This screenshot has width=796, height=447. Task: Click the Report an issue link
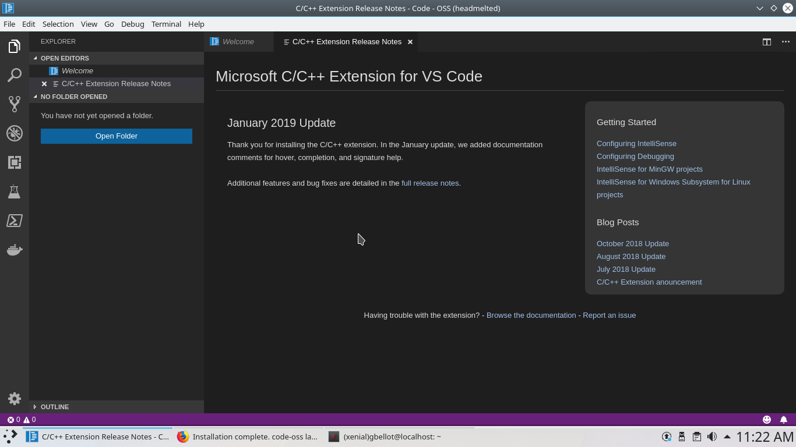point(610,315)
